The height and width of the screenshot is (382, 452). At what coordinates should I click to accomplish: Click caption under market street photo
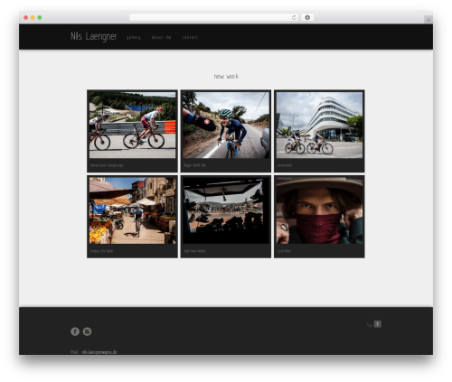(101, 251)
